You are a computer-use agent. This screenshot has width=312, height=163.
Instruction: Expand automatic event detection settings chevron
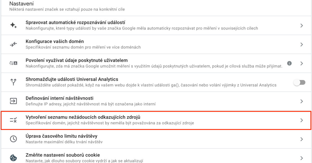pos(302,25)
